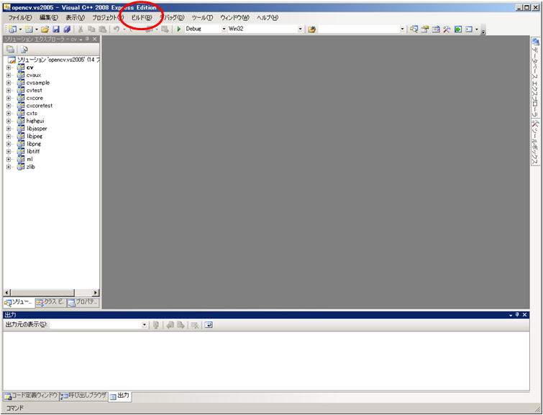Open the Debug configuration dropdown

224,29
